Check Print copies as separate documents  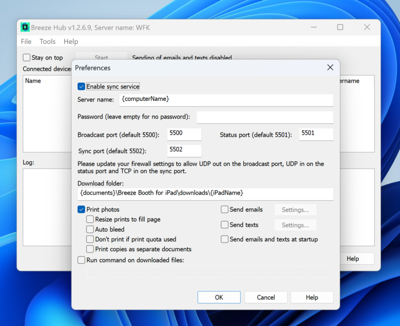(x=90, y=249)
